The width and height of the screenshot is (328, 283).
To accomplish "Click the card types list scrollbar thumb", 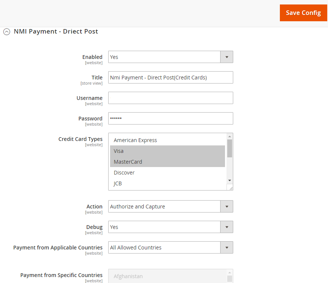I will tap(230, 148).
